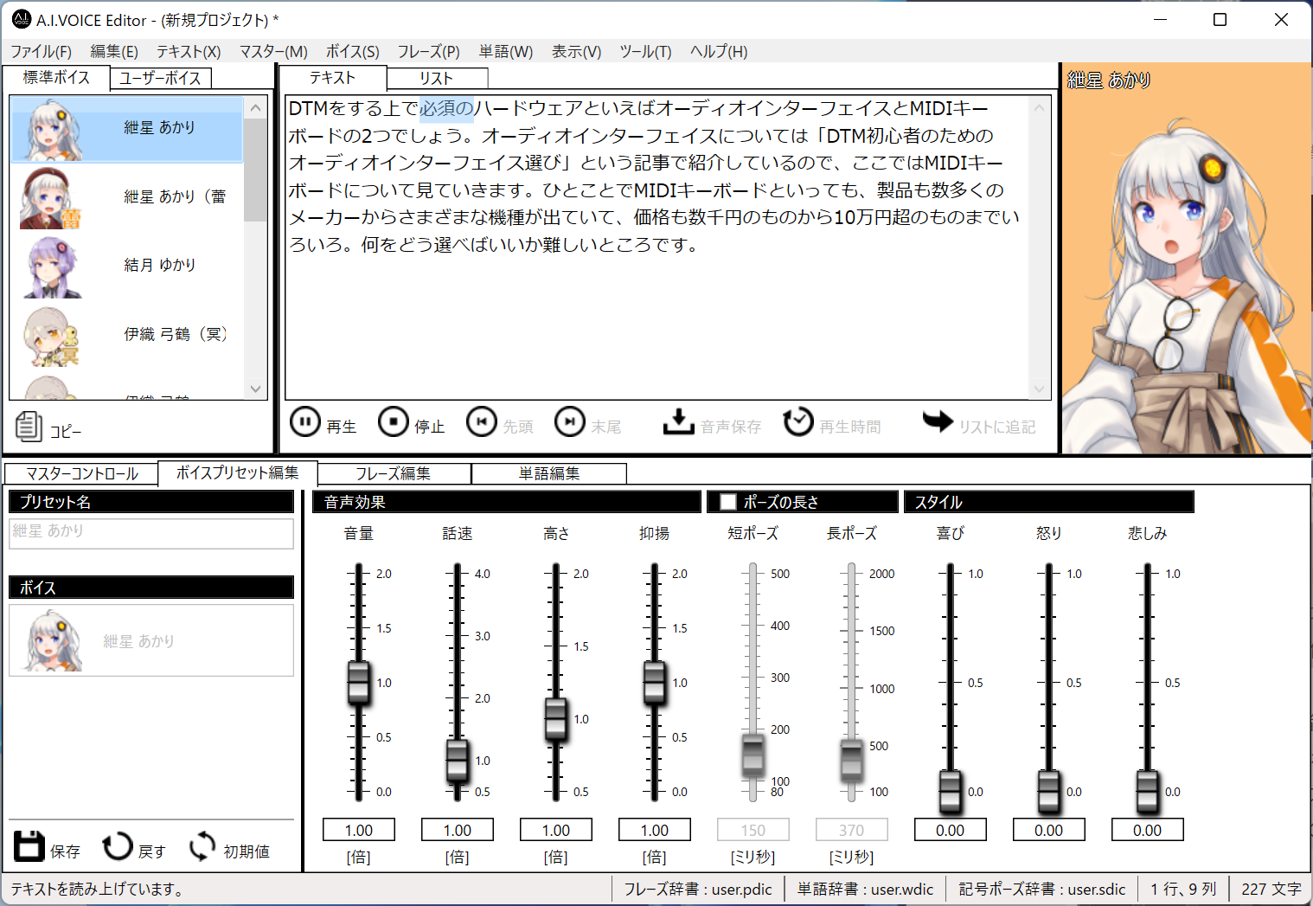Open the 単語編集 tab
The image size is (1313, 906).
(549, 474)
